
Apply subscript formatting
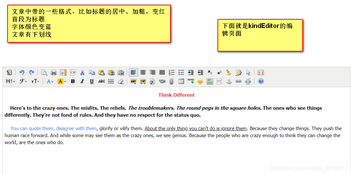pos(210,73)
